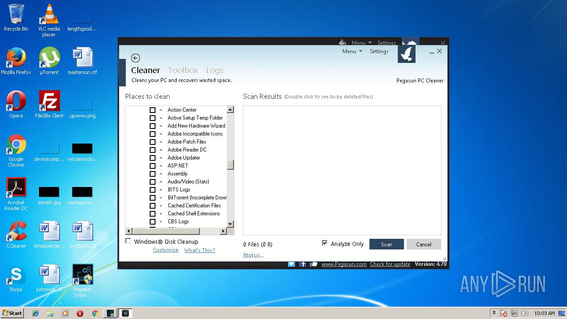Screen dimensions: 567x319
Task: Click the horizontal scroll left arrow
Action: (x=129, y=231)
